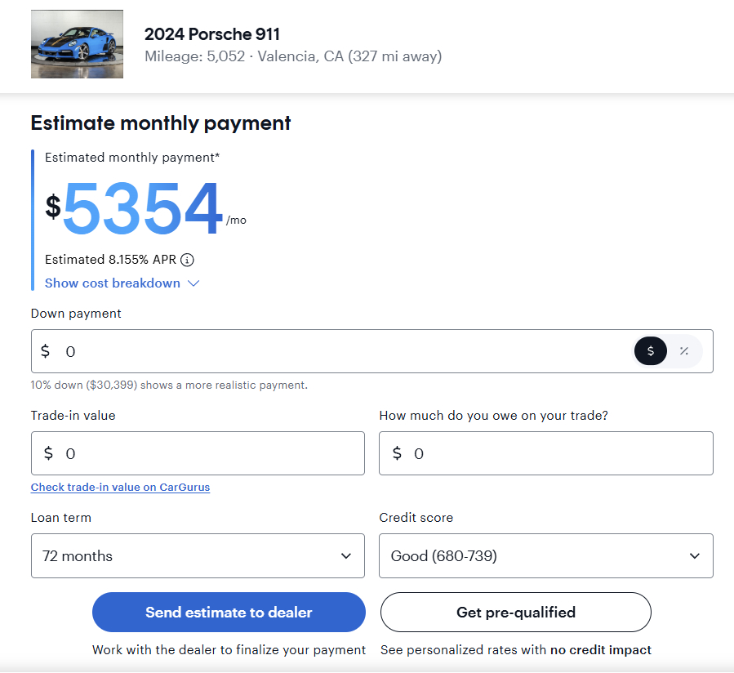The height and width of the screenshot is (673, 734).
Task: Select the owe on your trade input
Action: [555, 453]
